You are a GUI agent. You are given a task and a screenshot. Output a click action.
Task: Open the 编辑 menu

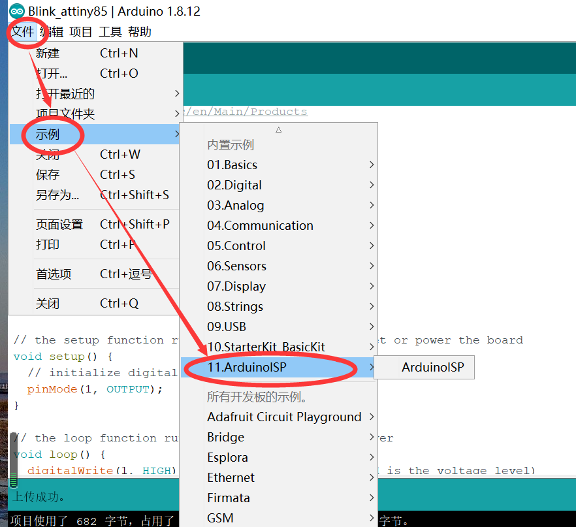[52, 32]
